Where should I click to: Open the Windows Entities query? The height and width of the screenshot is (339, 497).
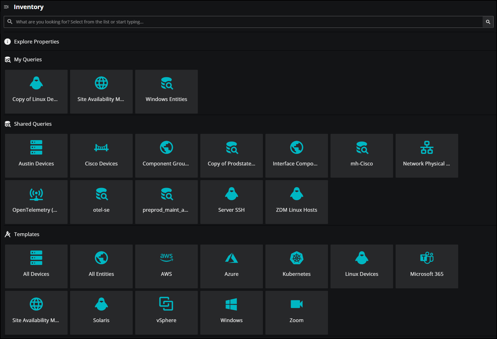pyautogui.click(x=167, y=92)
